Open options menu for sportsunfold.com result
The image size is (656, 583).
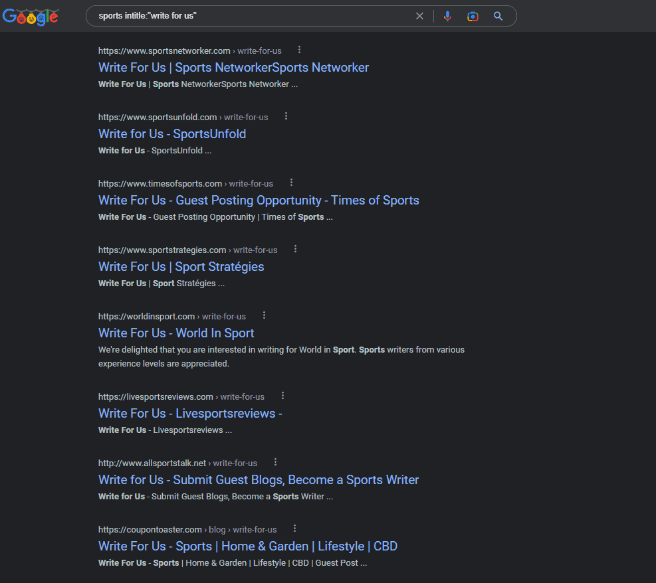[286, 116]
